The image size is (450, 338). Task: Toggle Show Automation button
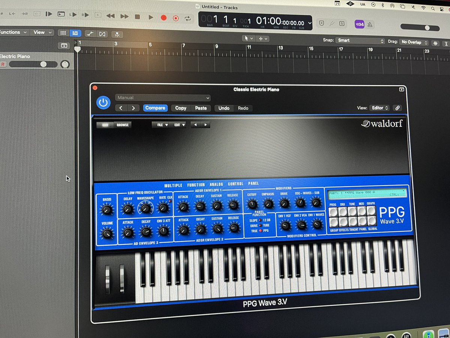pyautogui.click(x=90, y=34)
